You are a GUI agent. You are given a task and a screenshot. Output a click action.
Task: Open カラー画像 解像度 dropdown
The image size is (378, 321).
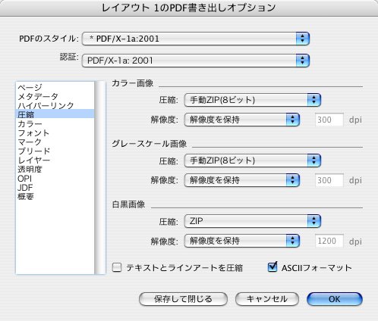[x=242, y=120]
